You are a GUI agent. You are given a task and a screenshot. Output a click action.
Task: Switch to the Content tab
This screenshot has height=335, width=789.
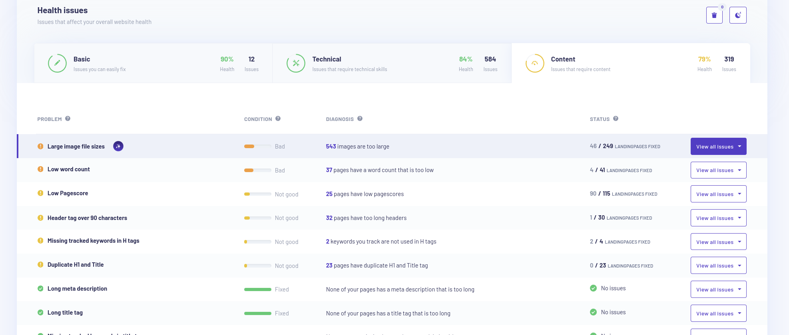click(631, 63)
